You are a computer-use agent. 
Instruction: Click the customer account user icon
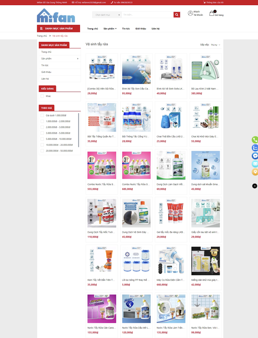point(190,13)
